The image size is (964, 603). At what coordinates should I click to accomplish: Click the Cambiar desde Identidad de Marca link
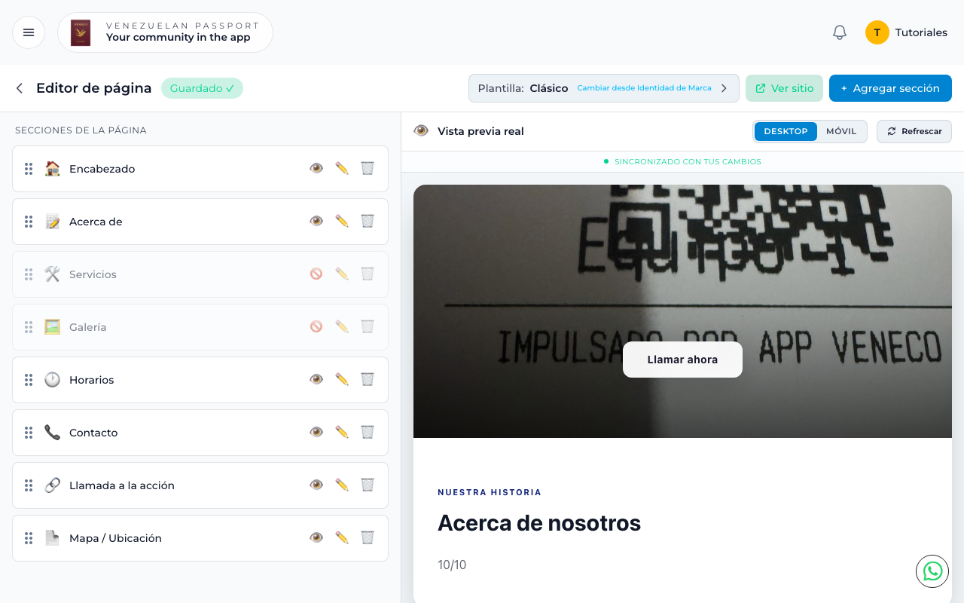point(644,88)
